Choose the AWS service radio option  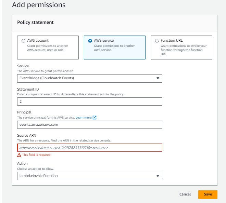pyautogui.click(x=90, y=41)
